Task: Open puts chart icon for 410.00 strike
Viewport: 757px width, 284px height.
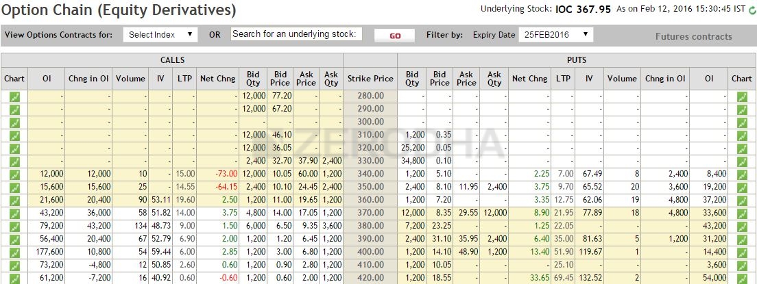Action: 741,266
